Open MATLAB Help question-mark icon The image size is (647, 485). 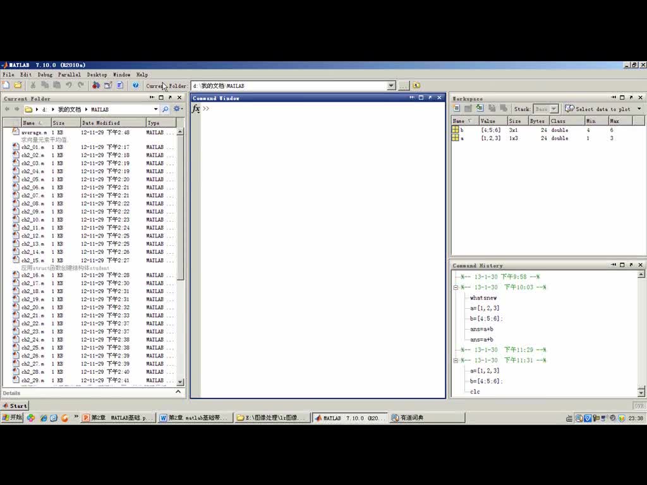tap(135, 85)
